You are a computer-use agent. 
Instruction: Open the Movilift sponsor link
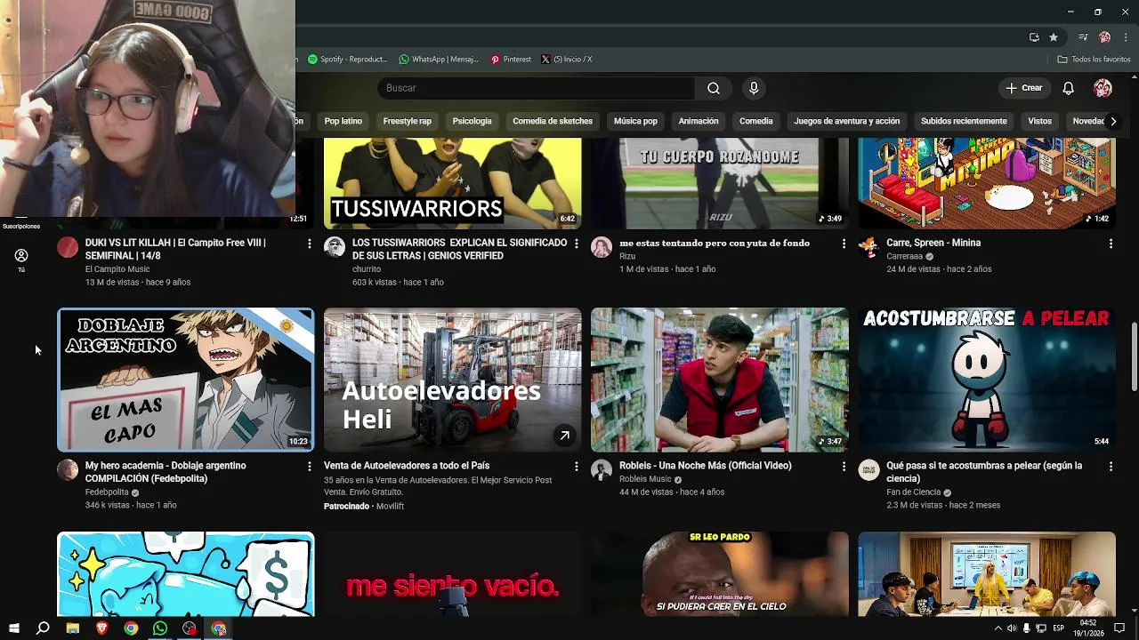[390, 506]
